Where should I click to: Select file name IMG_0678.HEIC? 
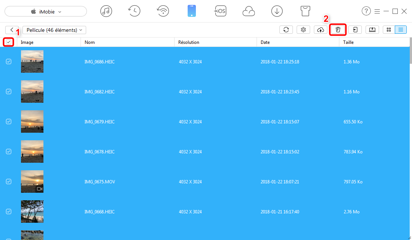100,152
